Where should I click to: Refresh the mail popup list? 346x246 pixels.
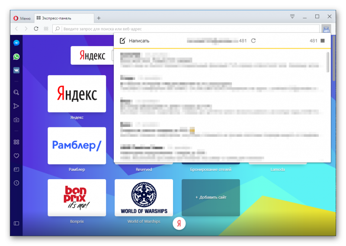(x=253, y=41)
